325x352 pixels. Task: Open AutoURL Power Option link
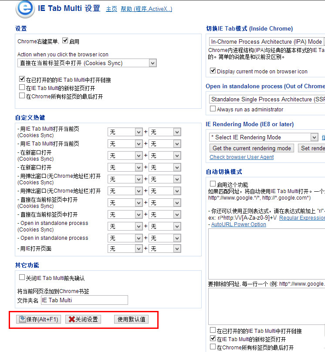coord(238,224)
